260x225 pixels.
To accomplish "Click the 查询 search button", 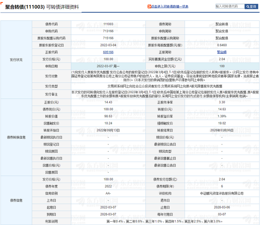I will click(x=251, y=7).
